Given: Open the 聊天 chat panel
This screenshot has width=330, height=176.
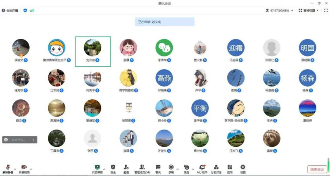Looking at the screenshot, I should [158, 168].
